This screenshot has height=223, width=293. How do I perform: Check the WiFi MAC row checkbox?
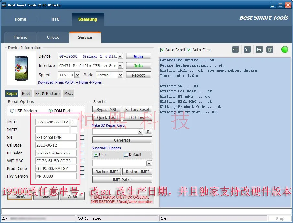pos(82,161)
